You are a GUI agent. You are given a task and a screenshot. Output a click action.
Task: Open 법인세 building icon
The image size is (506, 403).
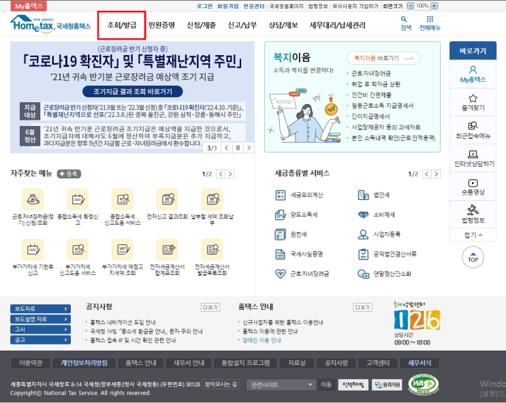pos(364,195)
